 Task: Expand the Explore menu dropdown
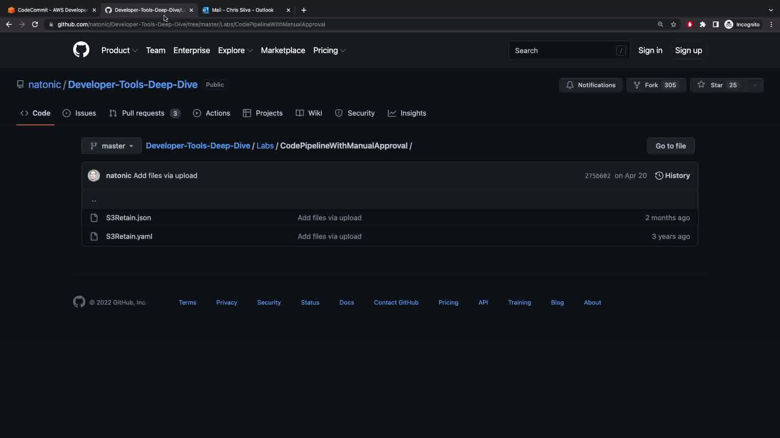(235, 51)
